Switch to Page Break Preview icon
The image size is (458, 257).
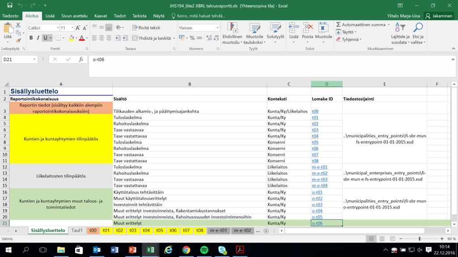pyautogui.click(x=392, y=239)
